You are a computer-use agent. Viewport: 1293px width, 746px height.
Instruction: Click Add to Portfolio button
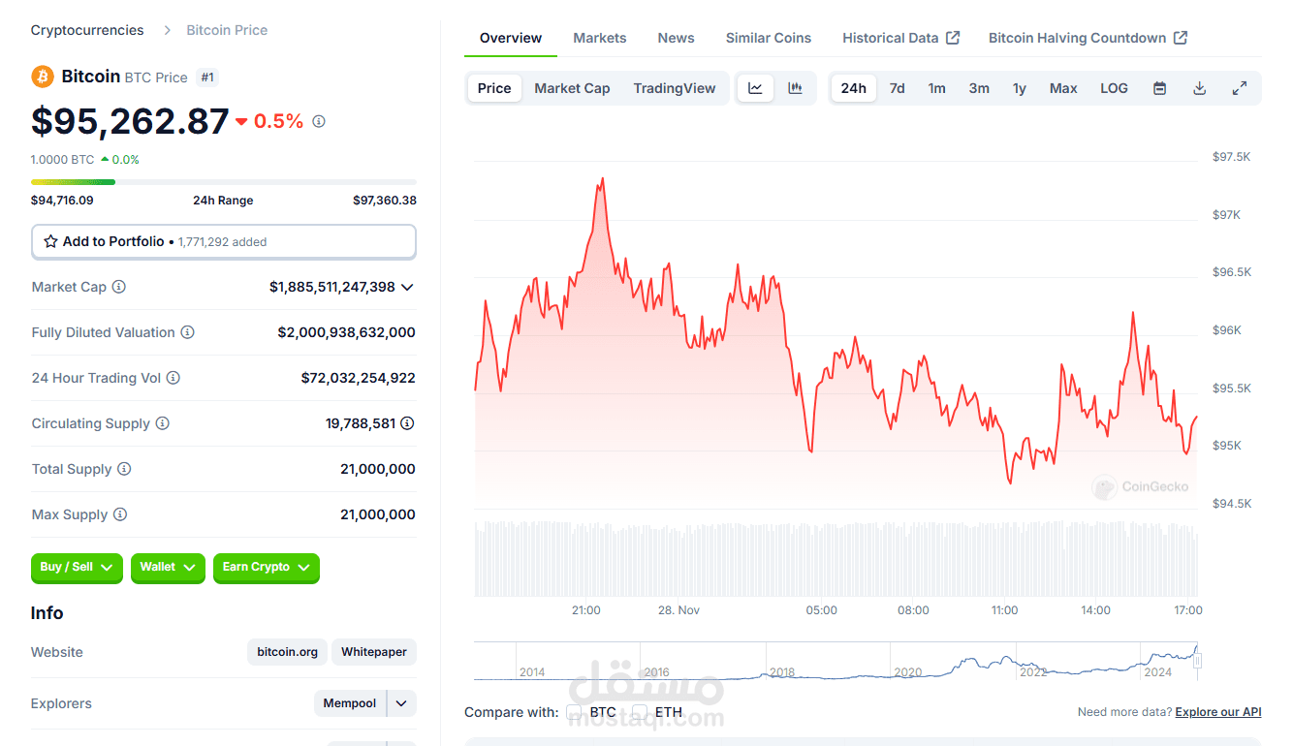coord(224,242)
